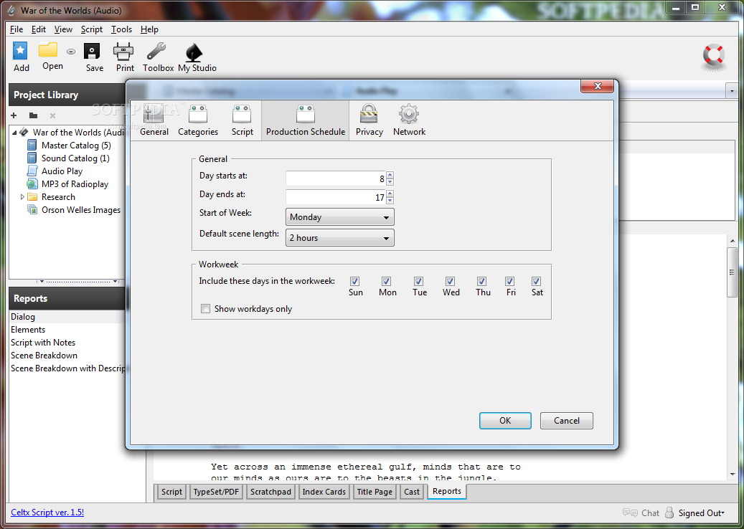744x529 pixels.
Task: Open Signed Out status dropdown
Action: (701, 513)
